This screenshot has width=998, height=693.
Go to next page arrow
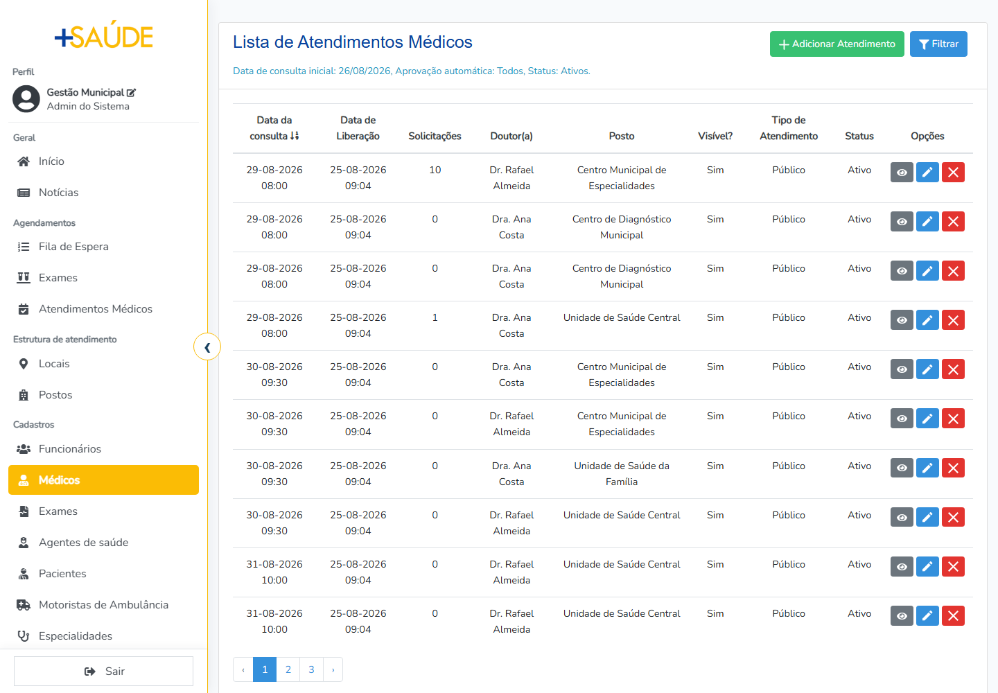pos(333,669)
